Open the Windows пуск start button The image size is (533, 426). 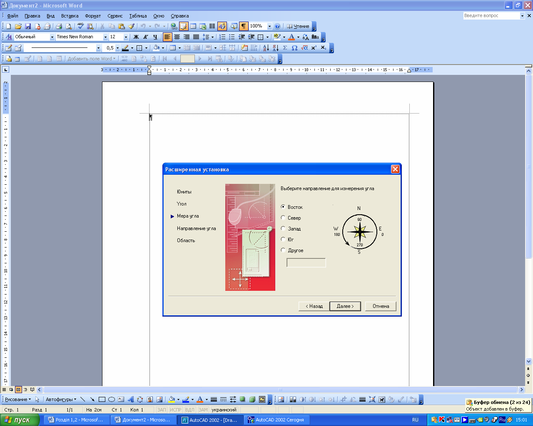point(20,420)
